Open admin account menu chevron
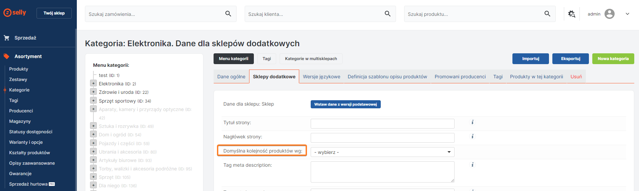This screenshot has height=191, width=639. [627, 14]
